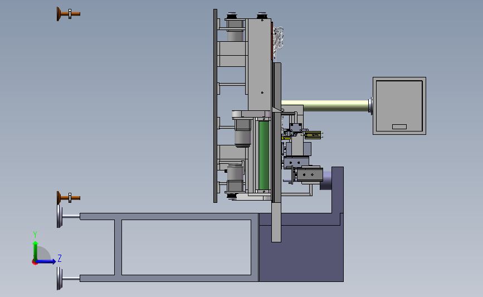Select the purple cylinder beside the base block
Viewport: 483px width, 297px height.
pos(326,181)
